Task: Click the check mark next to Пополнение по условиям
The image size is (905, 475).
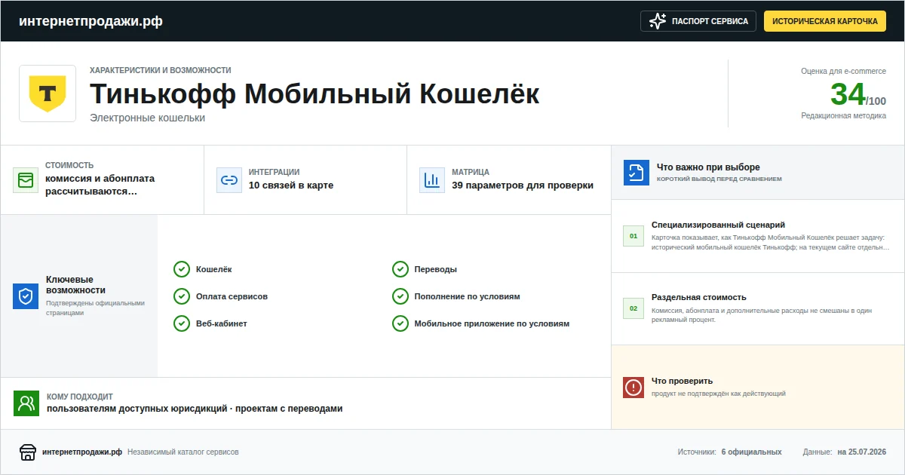Action: [400, 296]
